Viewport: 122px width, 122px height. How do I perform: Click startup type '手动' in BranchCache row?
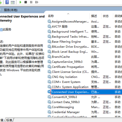pyautogui.click(x=118, y=57)
